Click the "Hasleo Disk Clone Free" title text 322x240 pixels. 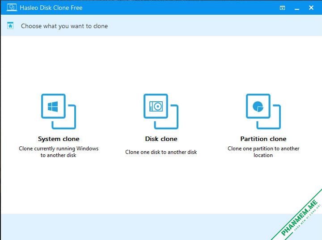tap(51, 8)
